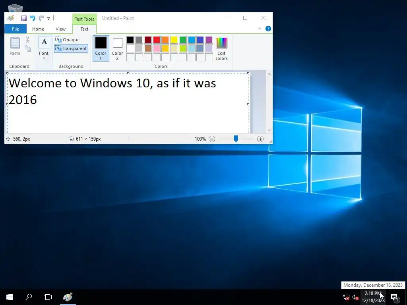
Task: Pick the indigo color swatch
Action: (200, 40)
